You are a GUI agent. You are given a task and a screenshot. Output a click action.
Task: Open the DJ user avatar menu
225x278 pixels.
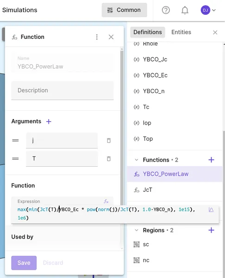(208, 10)
